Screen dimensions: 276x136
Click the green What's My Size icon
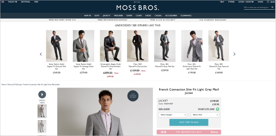[x=217, y=109]
